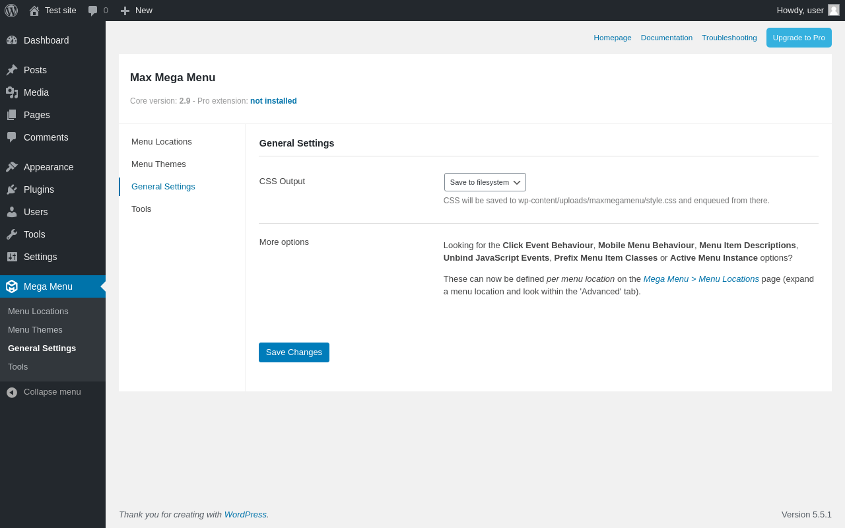Click the Media library icon
Screen dimensions: 845x528
coord(12,92)
